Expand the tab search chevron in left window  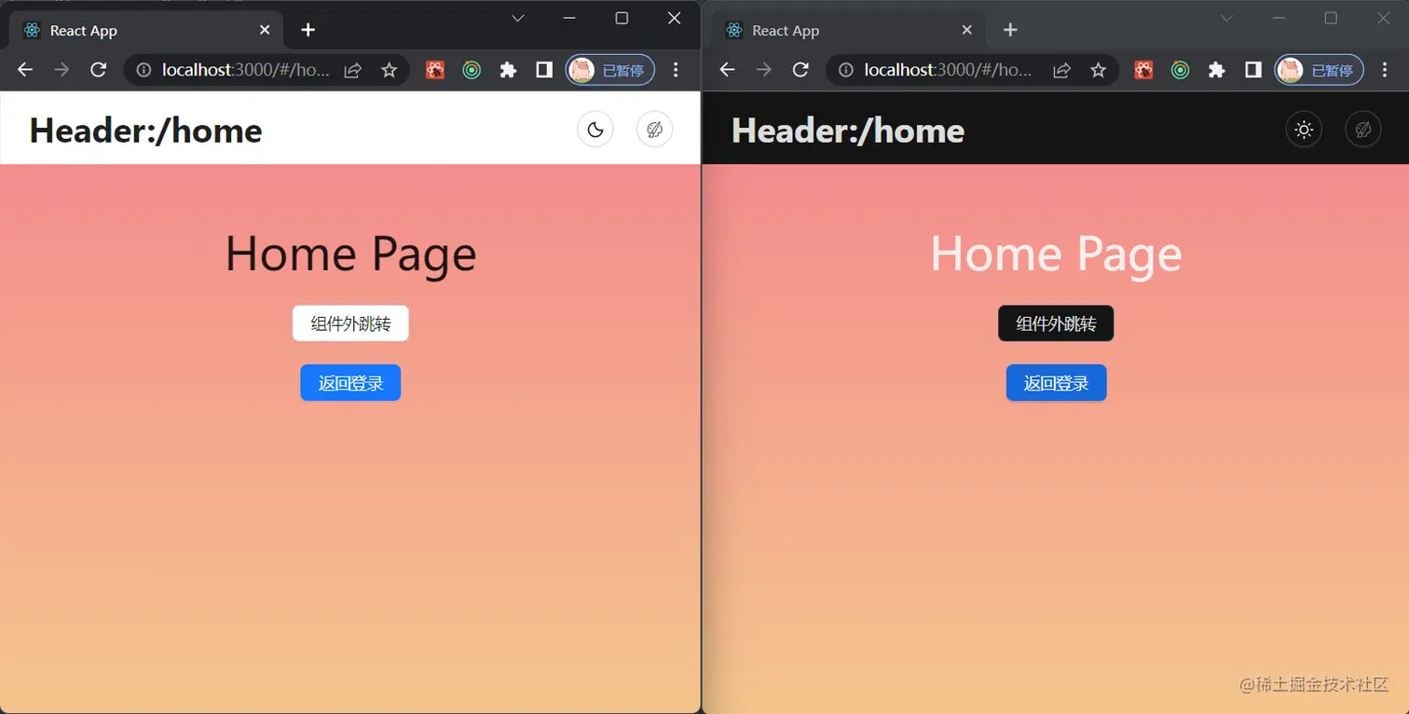click(518, 18)
